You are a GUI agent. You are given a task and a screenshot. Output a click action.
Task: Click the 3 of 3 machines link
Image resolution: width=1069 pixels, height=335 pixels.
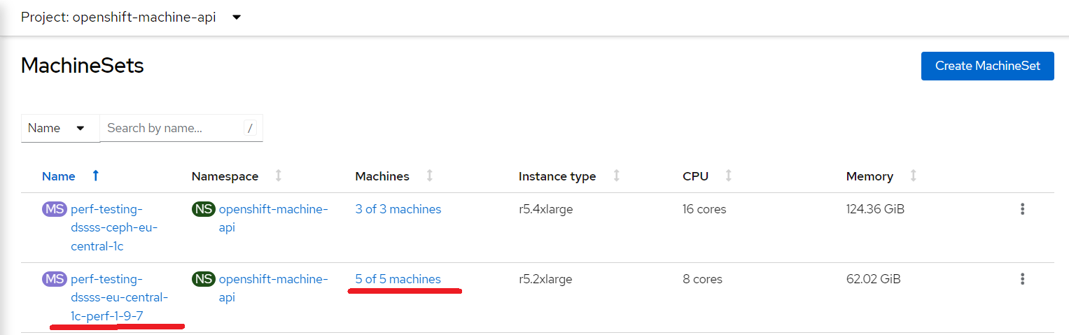pos(398,209)
